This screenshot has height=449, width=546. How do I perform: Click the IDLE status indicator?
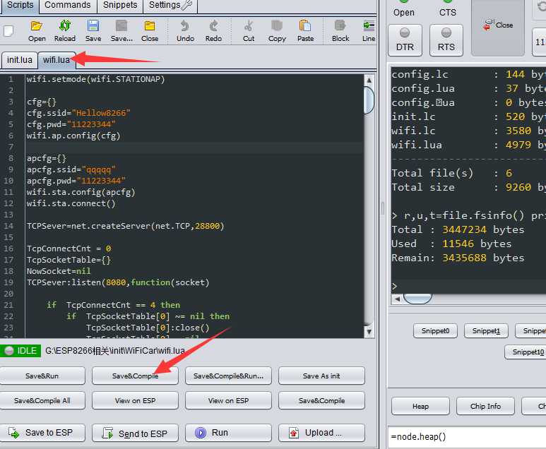[x=20, y=350]
